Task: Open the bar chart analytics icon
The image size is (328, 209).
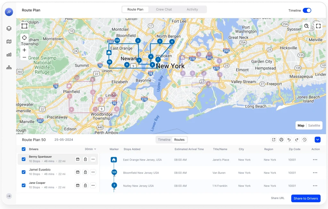Action: [x=9, y=54]
